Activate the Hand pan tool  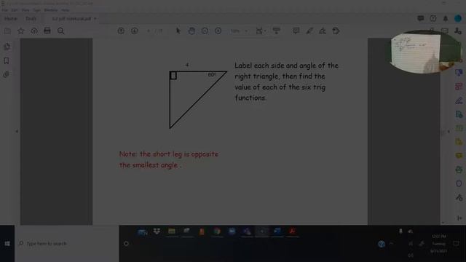(x=191, y=31)
